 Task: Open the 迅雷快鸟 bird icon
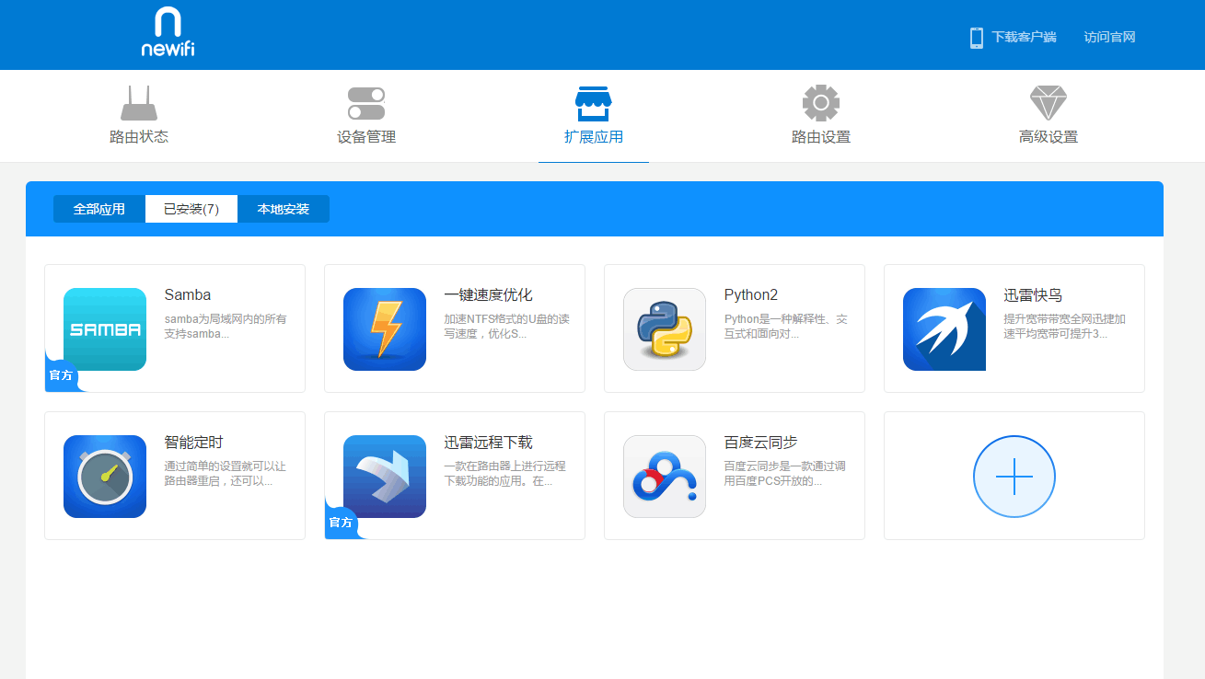pos(944,329)
